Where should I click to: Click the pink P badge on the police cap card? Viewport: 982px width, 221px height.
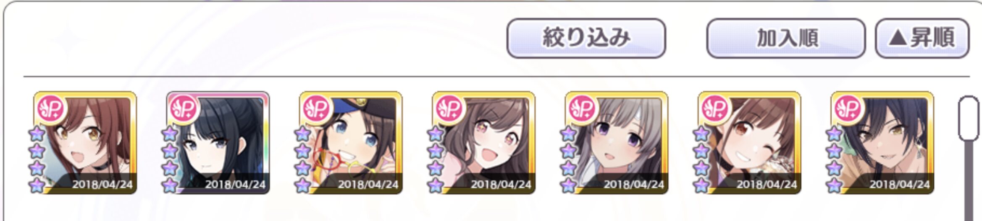pyautogui.click(x=316, y=109)
